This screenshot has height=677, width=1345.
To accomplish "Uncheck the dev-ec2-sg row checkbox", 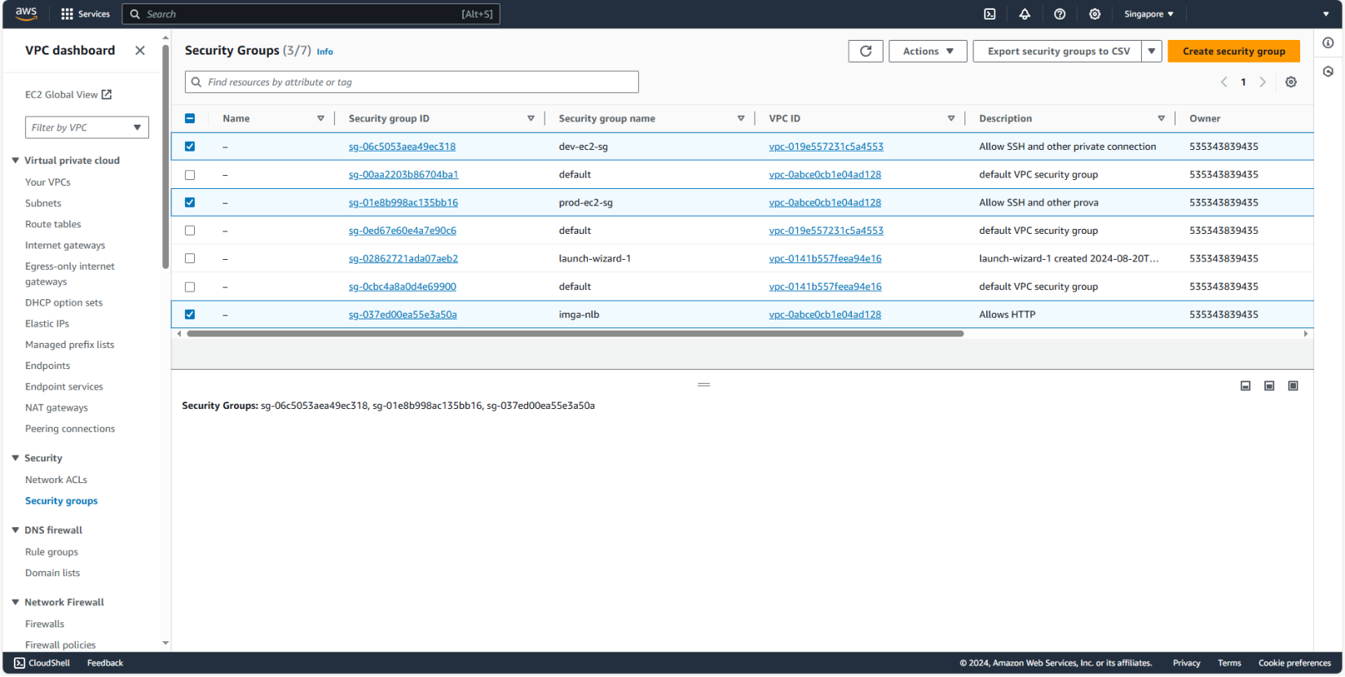I will pos(190,147).
